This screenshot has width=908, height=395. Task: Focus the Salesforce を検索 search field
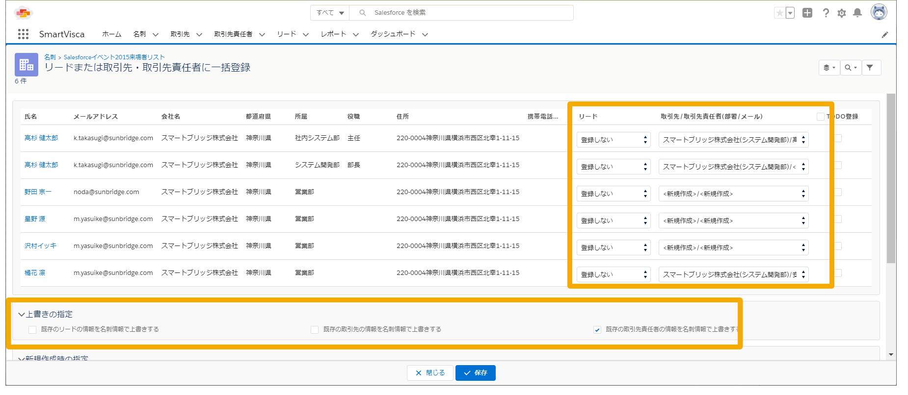[x=461, y=13]
